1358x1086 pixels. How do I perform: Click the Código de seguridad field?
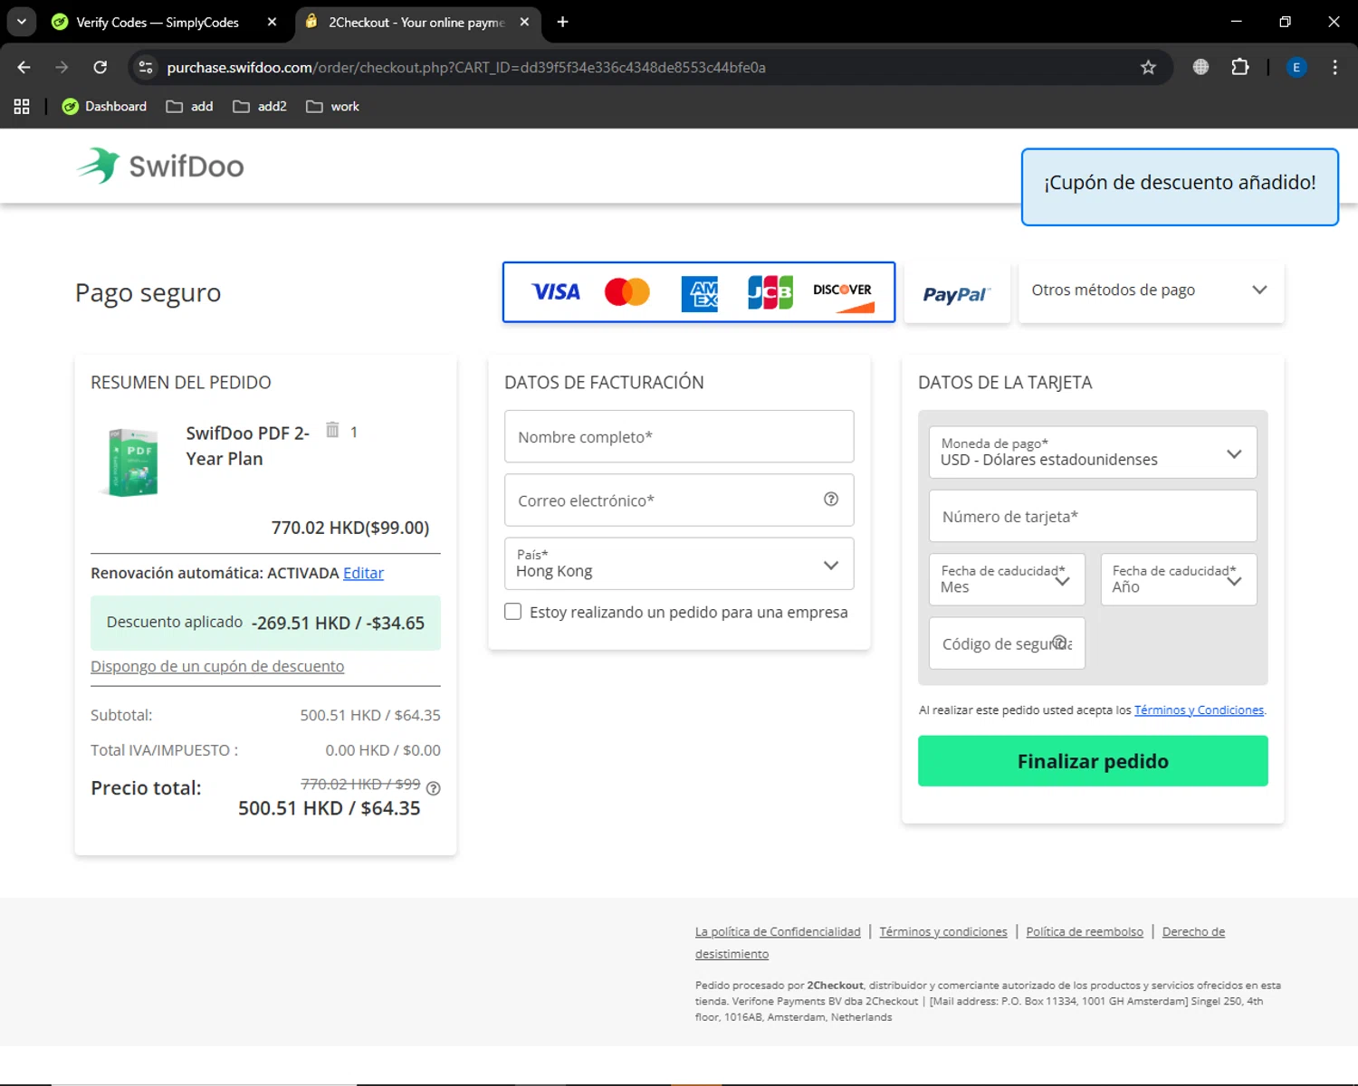(x=1007, y=643)
